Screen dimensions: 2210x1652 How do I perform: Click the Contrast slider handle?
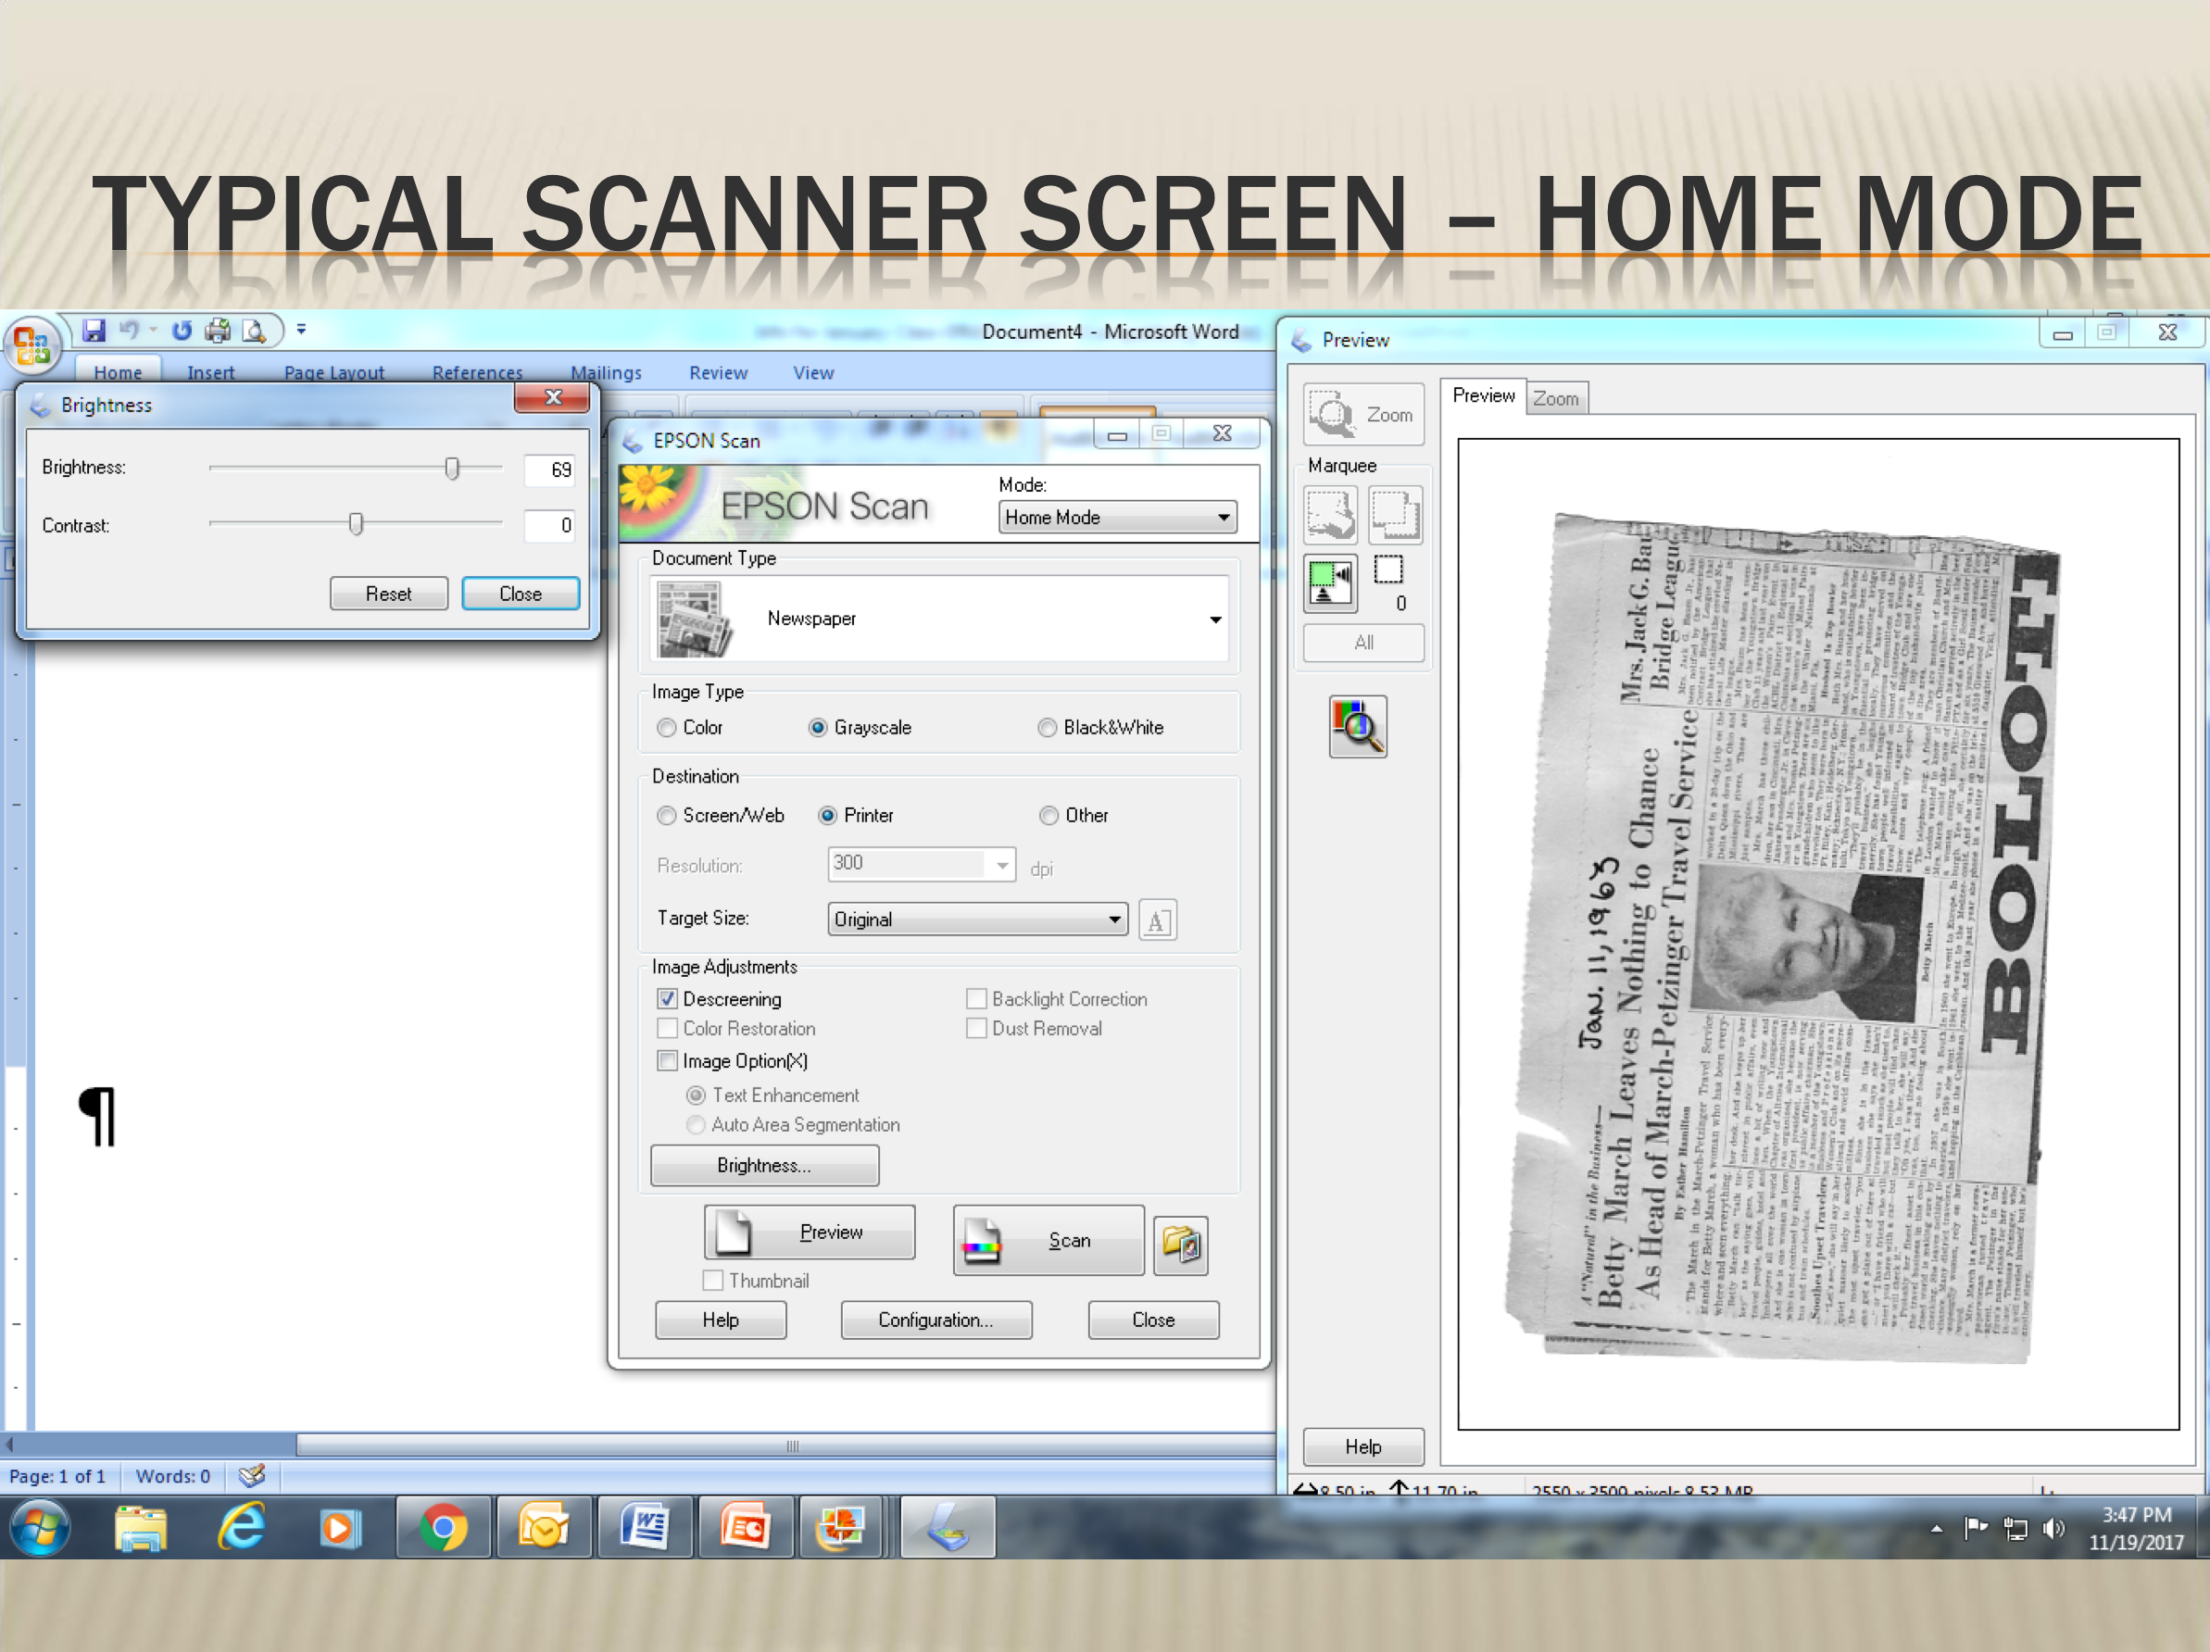pyautogui.click(x=356, y=524)
